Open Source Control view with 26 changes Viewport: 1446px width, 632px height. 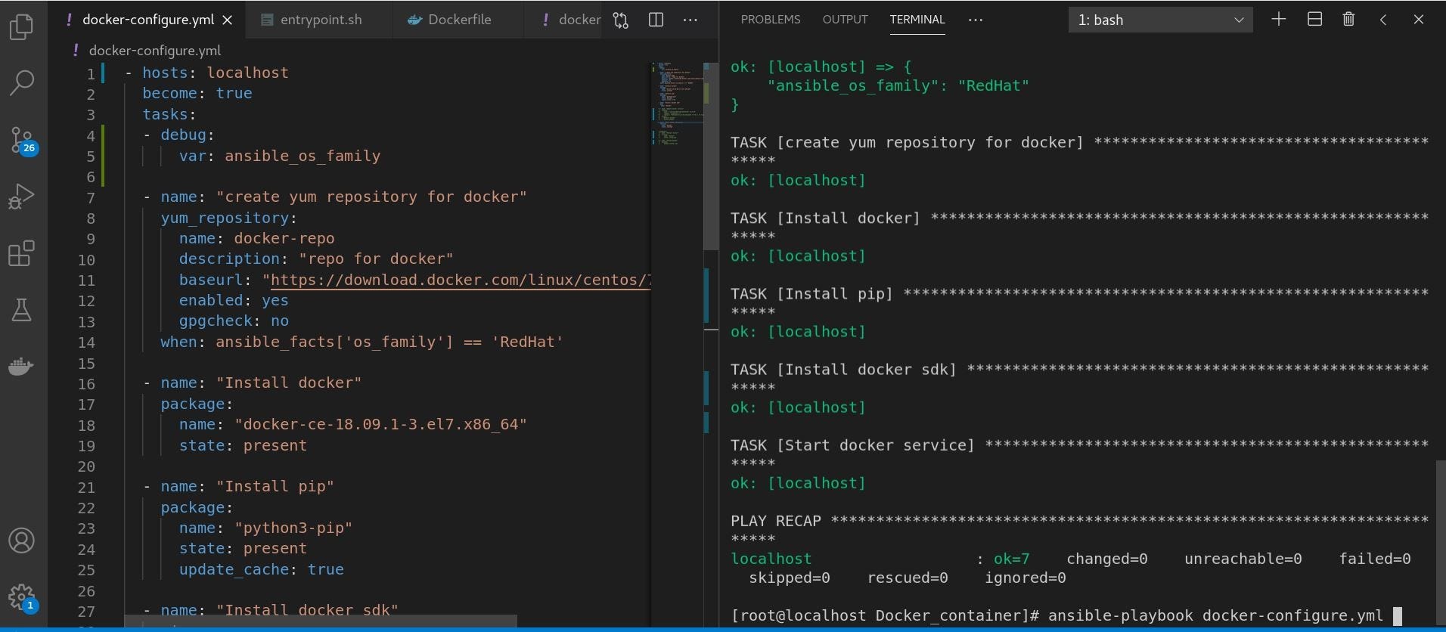(x=21, y=140)
